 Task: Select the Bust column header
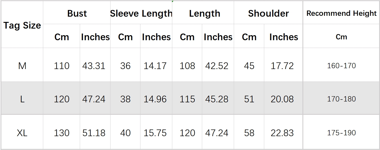coord(77,13)
